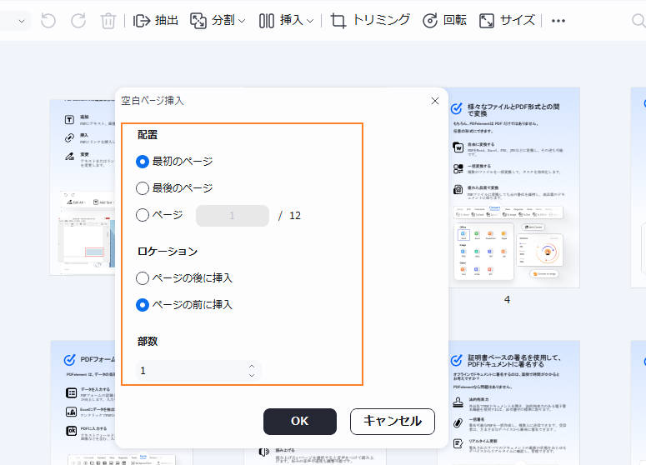Click the 空白ページ挿入 dialog title
Screen dimensions: 646x465
click(x=153, y=101)
